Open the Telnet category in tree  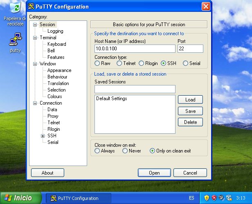tap(54, 123)
